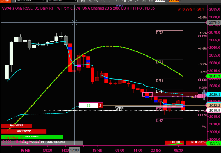Click the DPP pivot label
The height and width of the screenshot is (153, 221).
pyautogui.click(x=160, y=91)
